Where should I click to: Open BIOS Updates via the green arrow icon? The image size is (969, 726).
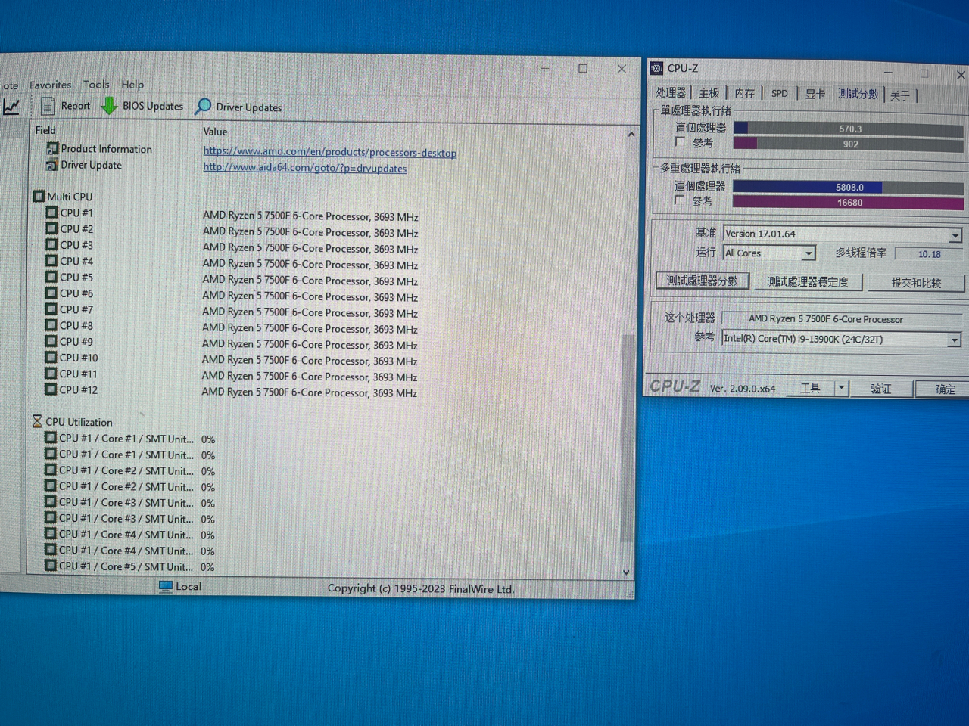pyautogui.click(x=110, y=106)
